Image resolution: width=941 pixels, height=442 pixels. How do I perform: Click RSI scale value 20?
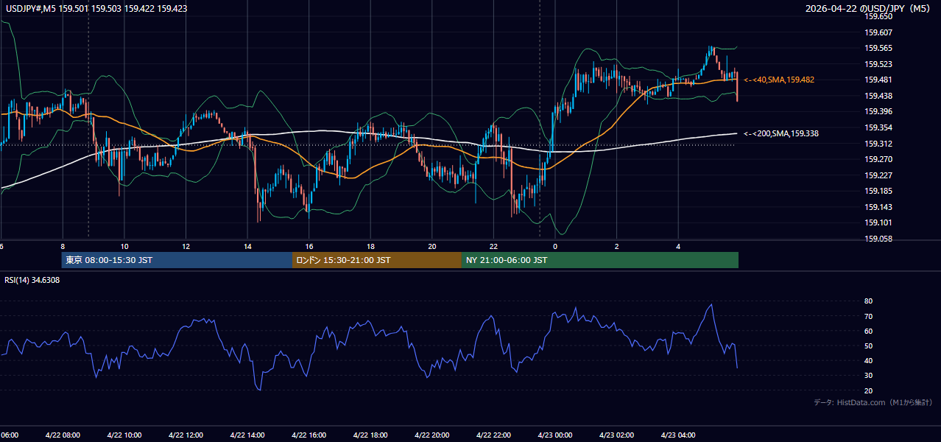(x=869, y=390)
